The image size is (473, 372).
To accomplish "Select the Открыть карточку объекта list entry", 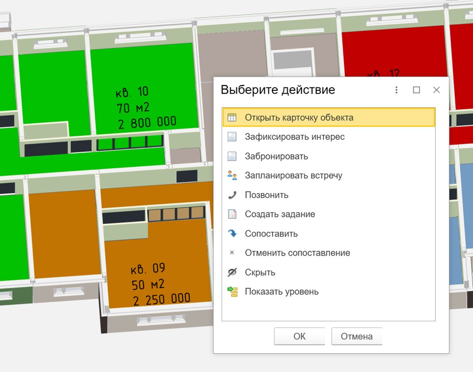I will pyautogui.click(x=299, y=117).
